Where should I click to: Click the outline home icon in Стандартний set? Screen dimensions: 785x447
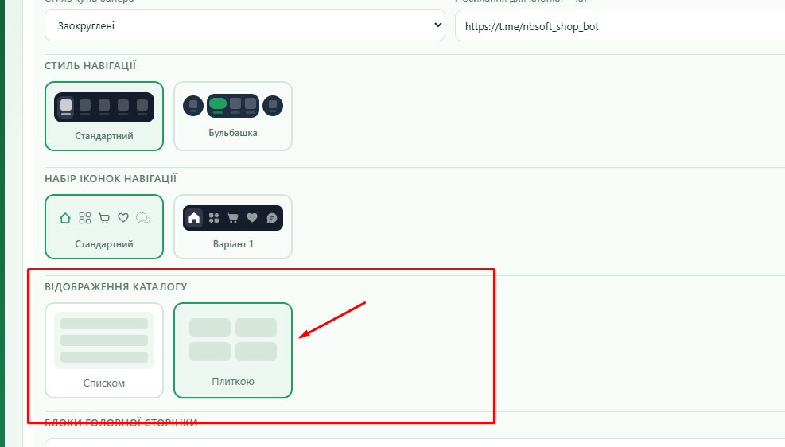click(x=65, y=218)
